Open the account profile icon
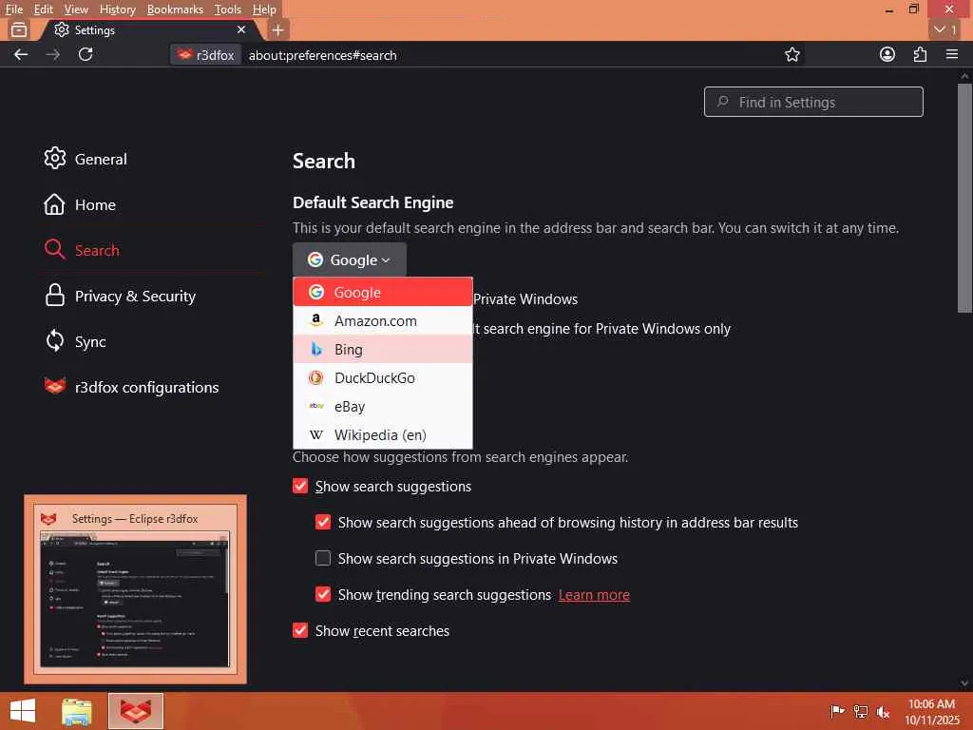Screen dimensions: 973x730 887,54
